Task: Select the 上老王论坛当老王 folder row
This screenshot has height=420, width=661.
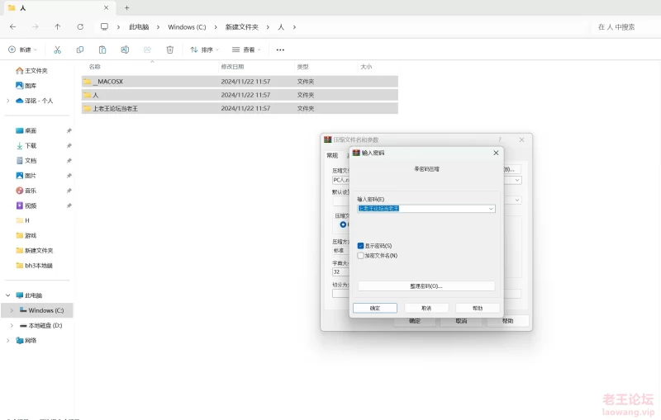Action: [x=240, y=109]
